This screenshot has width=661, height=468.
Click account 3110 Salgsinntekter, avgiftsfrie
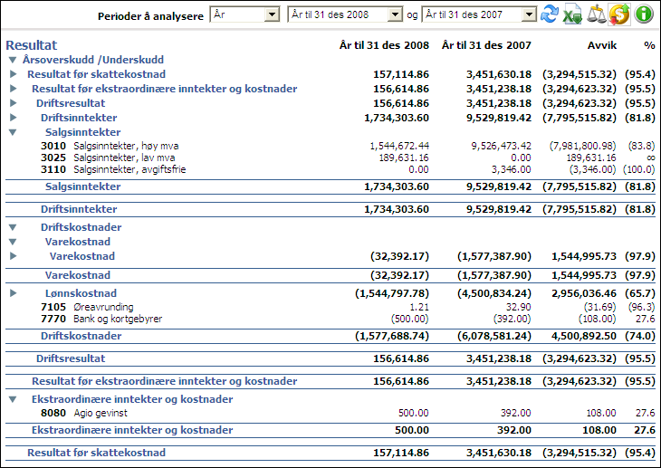(113, 169)
